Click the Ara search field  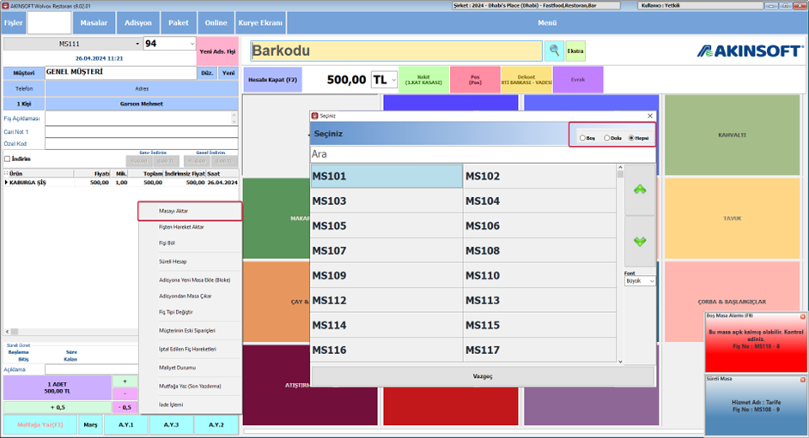[x=483, y=154]
